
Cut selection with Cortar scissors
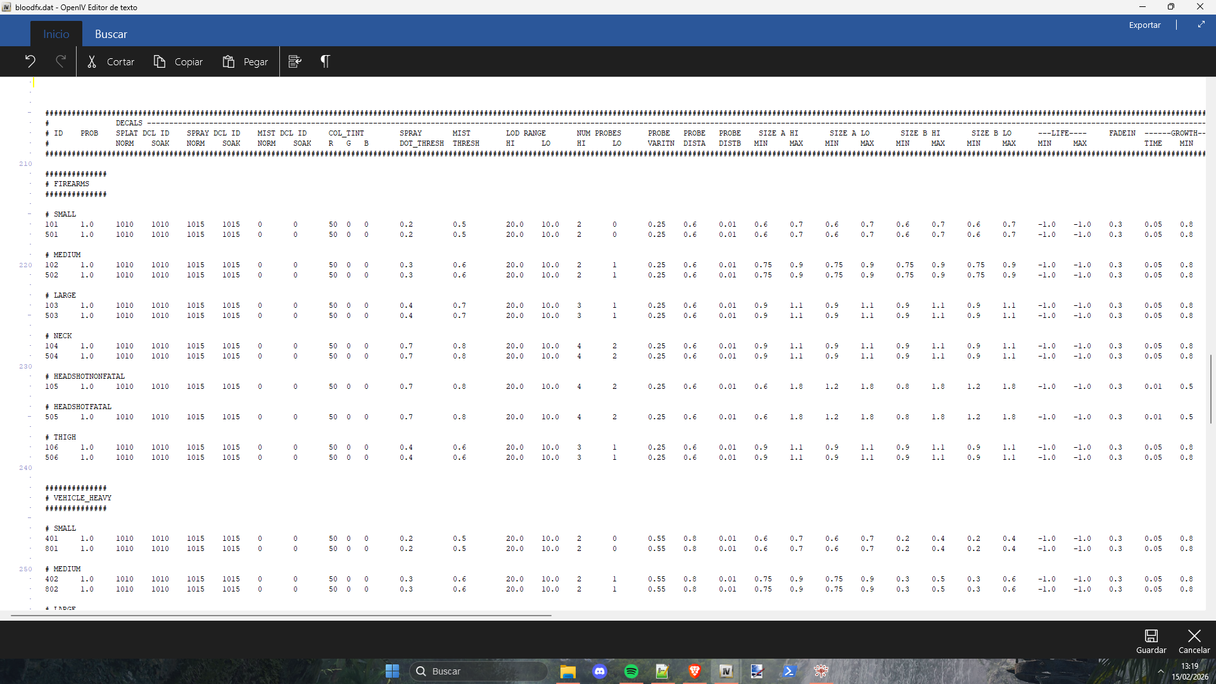pyautogui.click(x=110, y=61)
